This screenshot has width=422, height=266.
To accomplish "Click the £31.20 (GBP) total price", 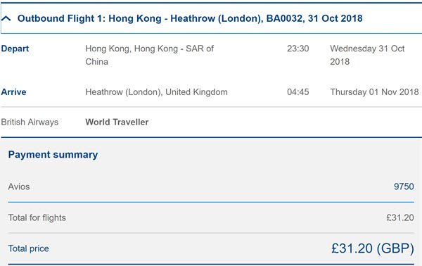I will [373, 248].
